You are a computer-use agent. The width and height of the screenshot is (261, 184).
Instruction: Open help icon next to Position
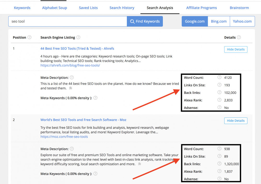(29, 37)
